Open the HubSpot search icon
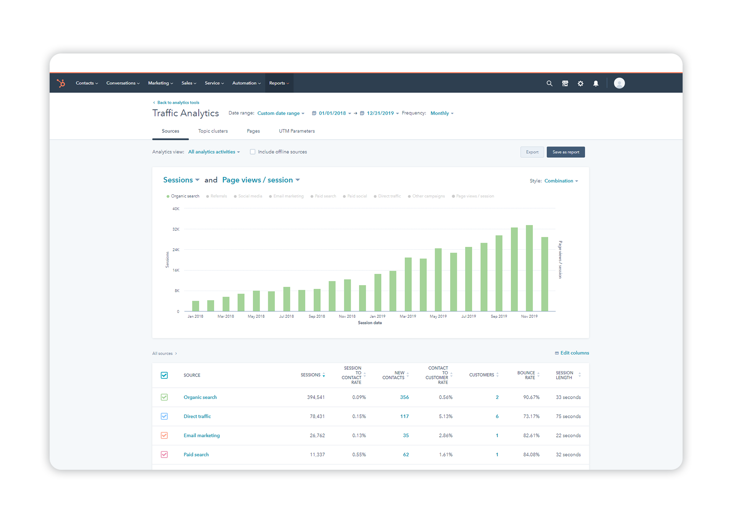The width and height of the screenshot is (733, 524). click(549, 83)
